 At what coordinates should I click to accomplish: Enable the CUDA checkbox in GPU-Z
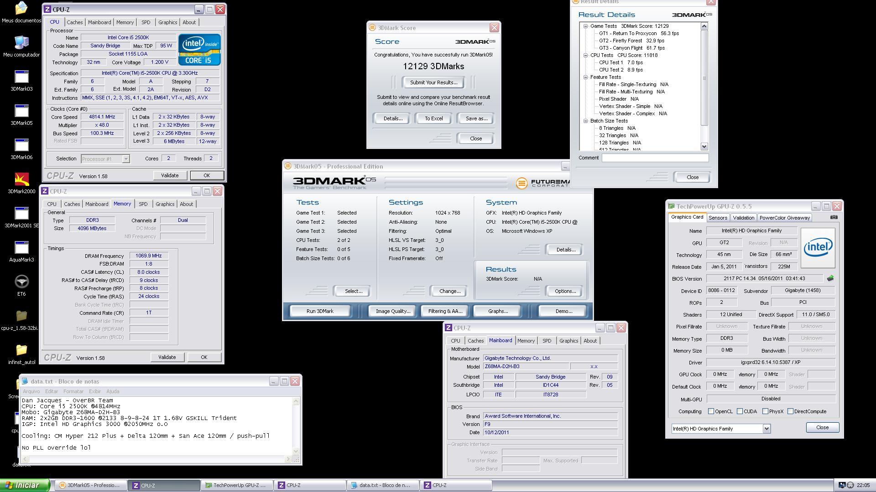pyautogui.click(x=740, y=411)
